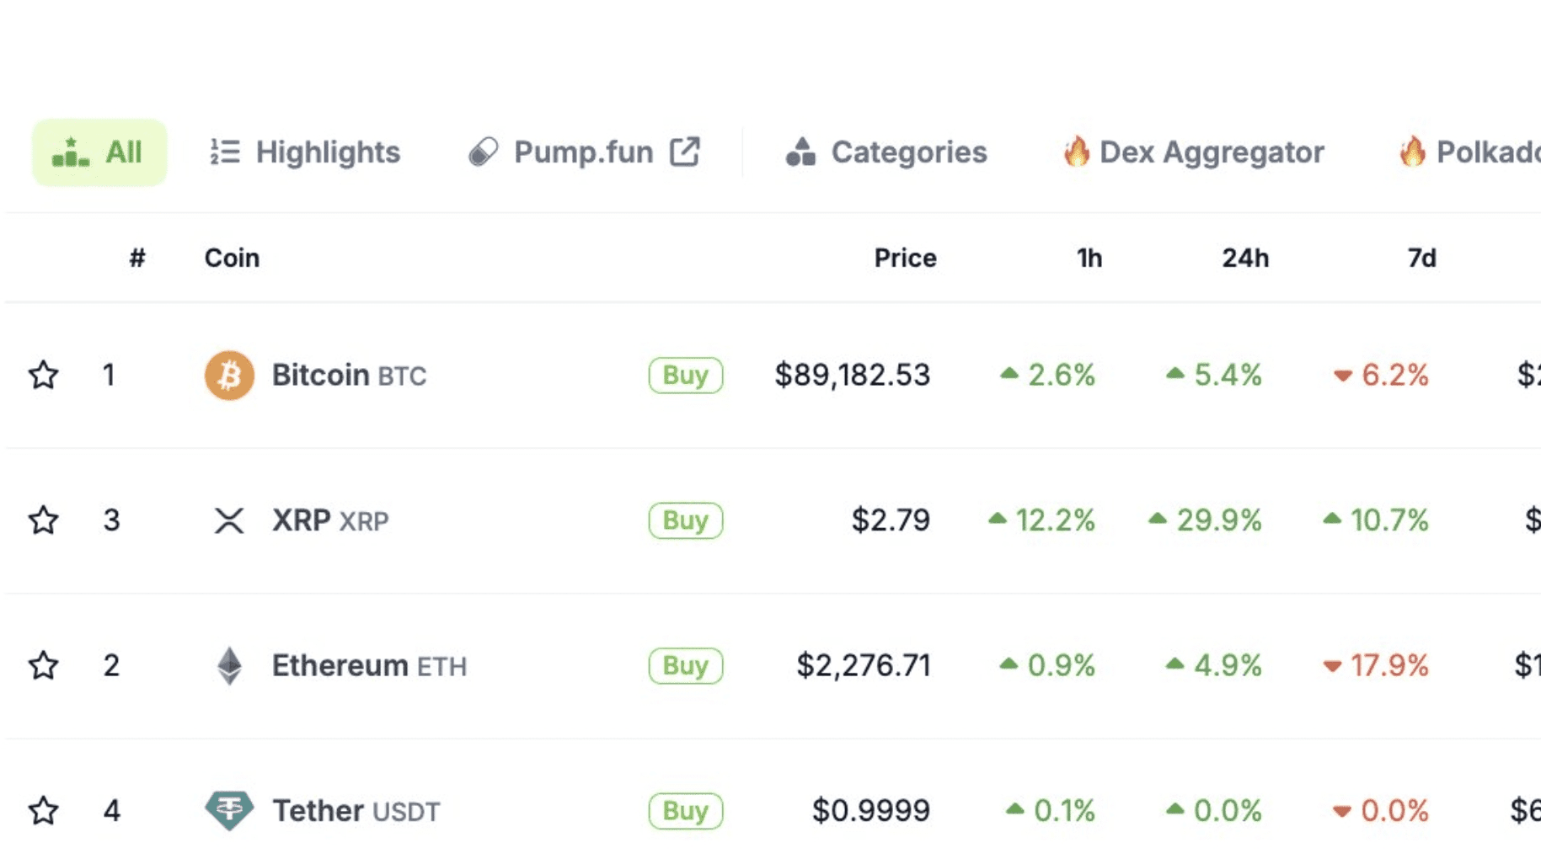Sort coins by 7d change
This screenshot has width=1541, height=864.
[x=1420, y=258]
